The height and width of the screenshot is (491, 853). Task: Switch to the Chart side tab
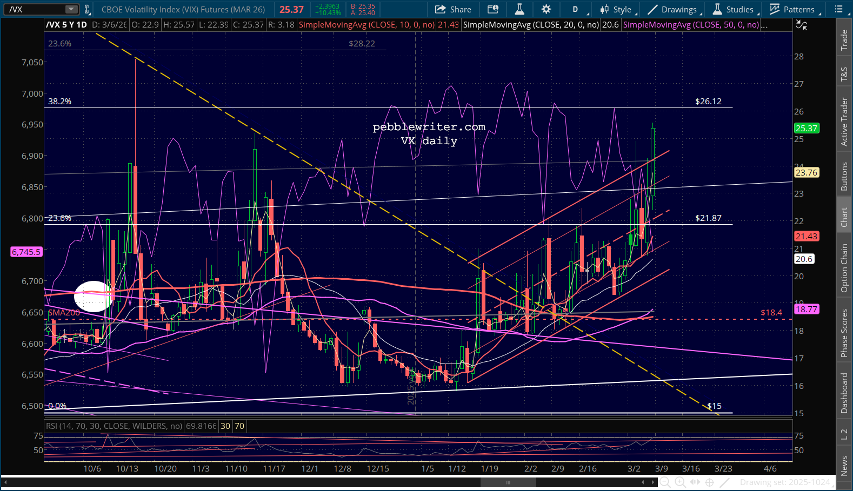tap(844, 218)
